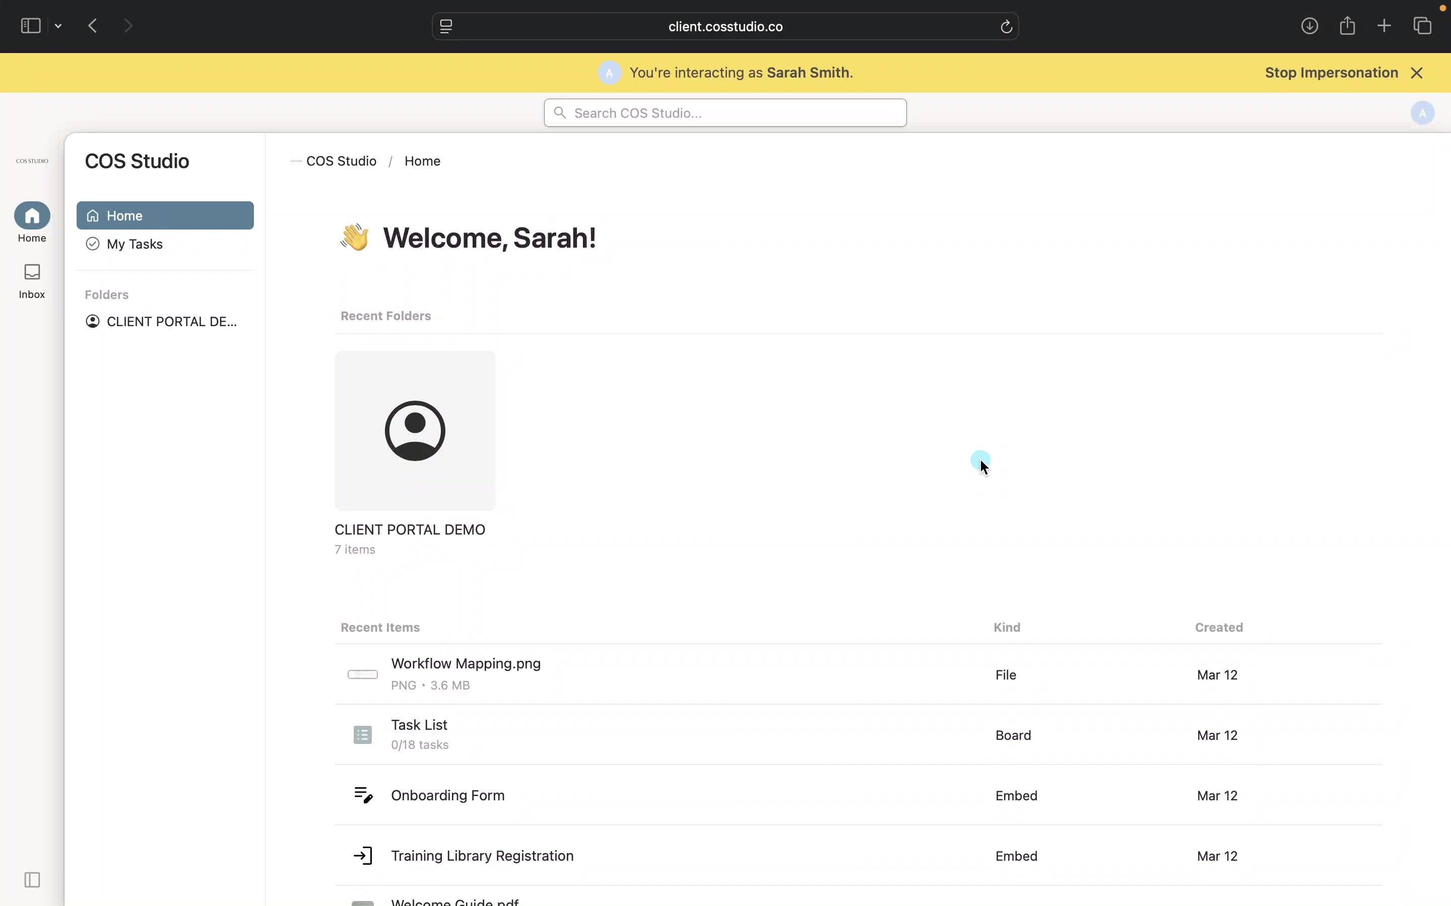Select Home in the sidebar menu
Screen dimensions: 1451x906
pos(165,216)
